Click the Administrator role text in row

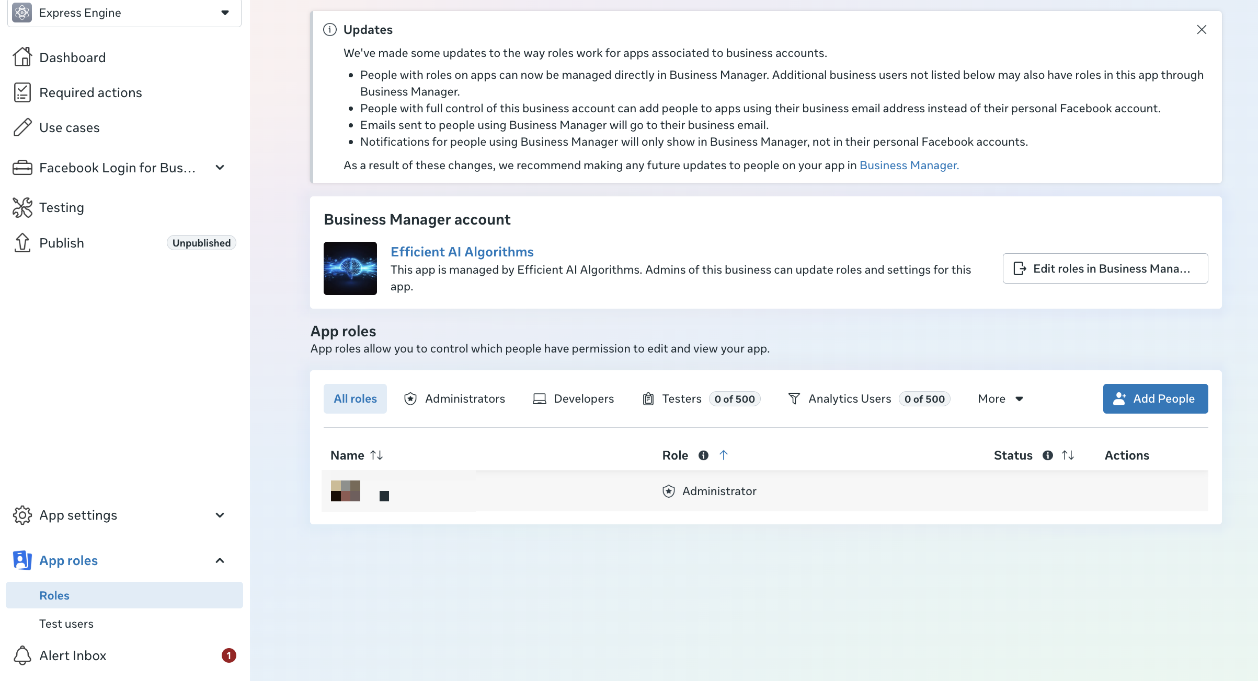[x=719, y=491]
